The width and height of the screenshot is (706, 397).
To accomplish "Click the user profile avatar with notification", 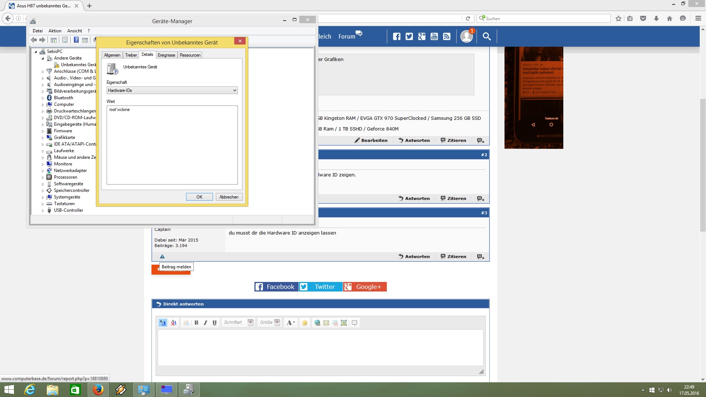I will pyautogui.click(x=467, y=36).
